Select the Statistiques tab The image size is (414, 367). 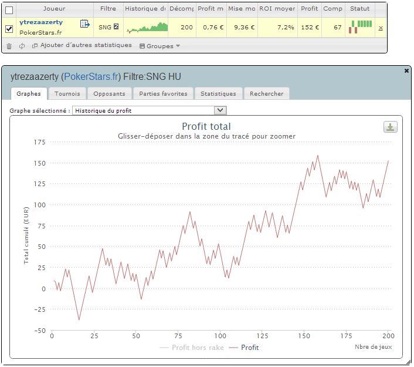click(x=218, y=93)
